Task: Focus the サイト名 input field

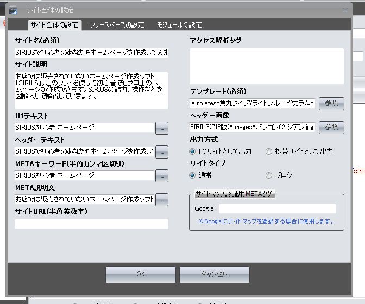Action: [91, 53]
